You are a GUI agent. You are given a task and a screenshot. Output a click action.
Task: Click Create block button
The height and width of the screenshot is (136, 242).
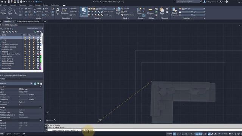pyautogui.click(x=125, y=9)
